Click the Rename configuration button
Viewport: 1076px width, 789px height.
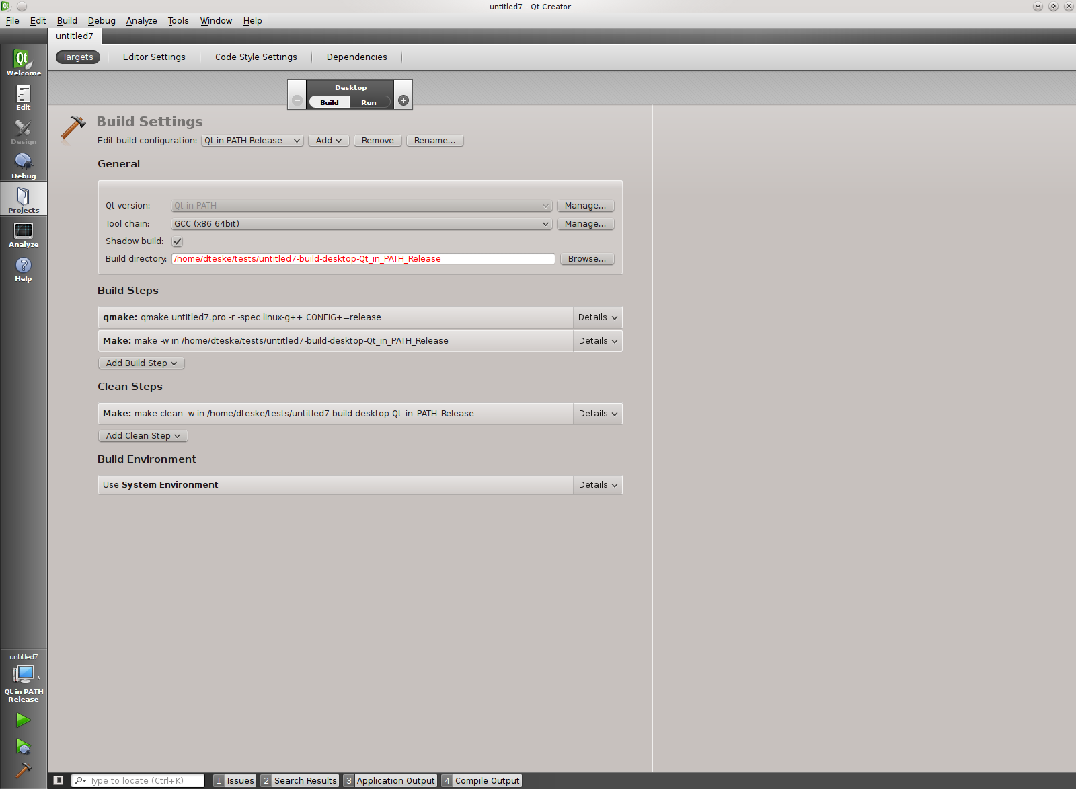pyautogui.click(x=434, y=141)
